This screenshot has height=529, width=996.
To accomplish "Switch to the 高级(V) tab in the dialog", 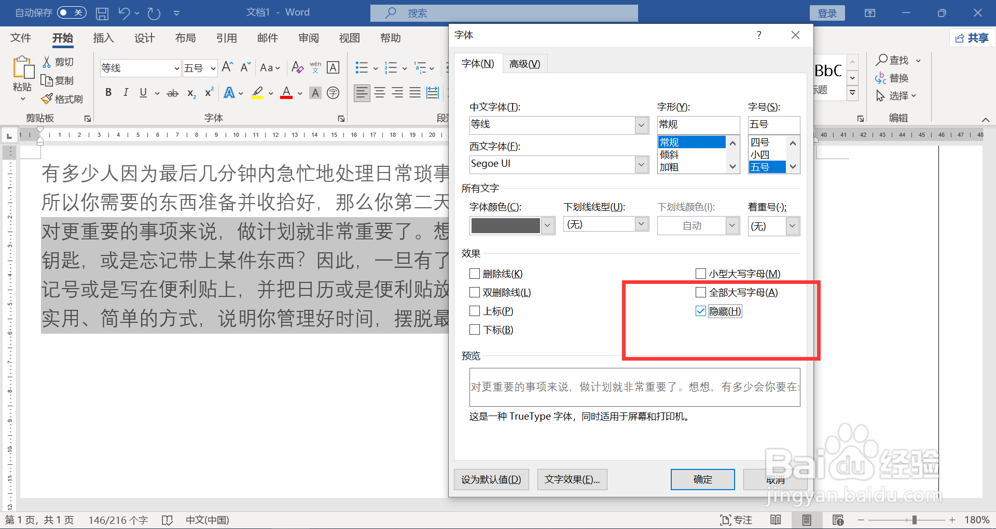I will (x=524, y=63).
